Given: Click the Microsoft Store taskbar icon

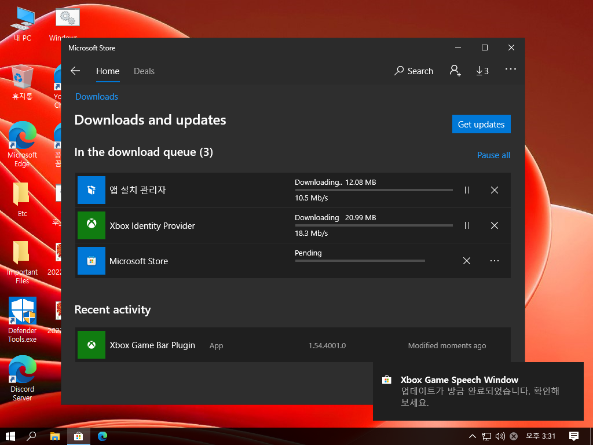Looking at the screenshot, I should 79,436.
